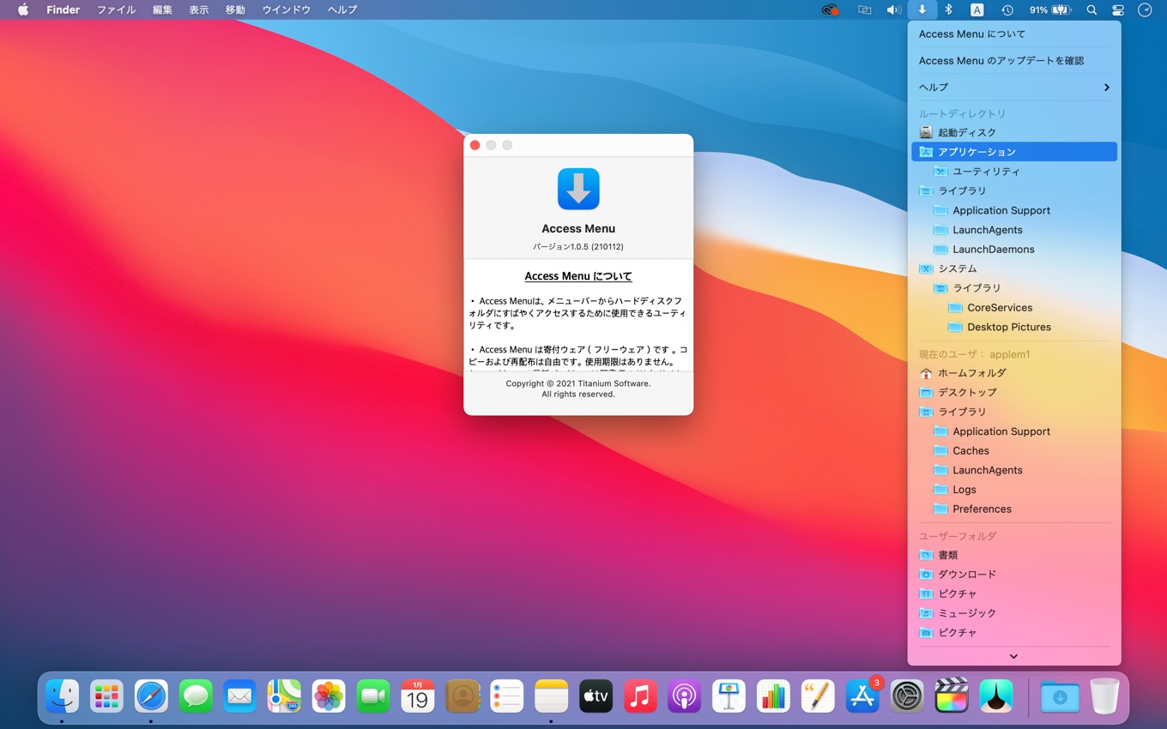
Task: Expand the ヘルプ submenu chevron
Action: pos(1106,87)
